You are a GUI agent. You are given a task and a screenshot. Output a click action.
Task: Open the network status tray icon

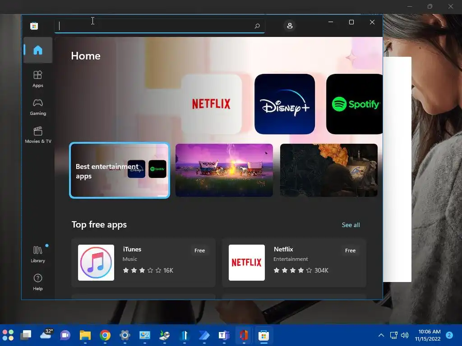point(393,335)
